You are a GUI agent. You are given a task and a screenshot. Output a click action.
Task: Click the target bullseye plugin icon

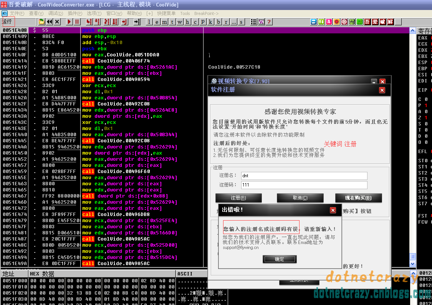tap(344, 22)
